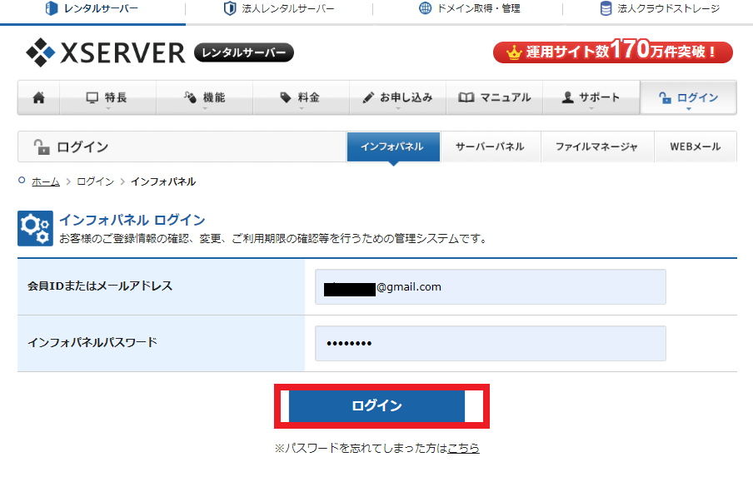Click the server icon for レンタルサーバー

(52, 9)
